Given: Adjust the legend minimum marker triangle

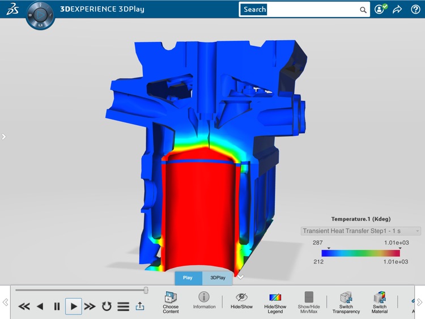Looking at the screenshot, I should pos(329,248).
